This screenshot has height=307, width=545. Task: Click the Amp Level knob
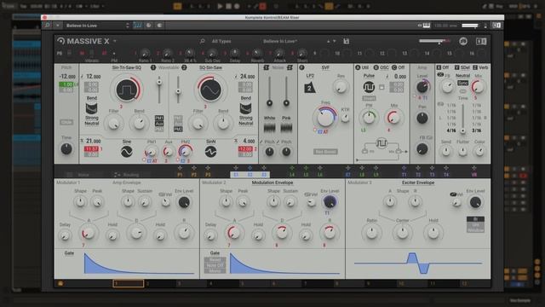422,87
